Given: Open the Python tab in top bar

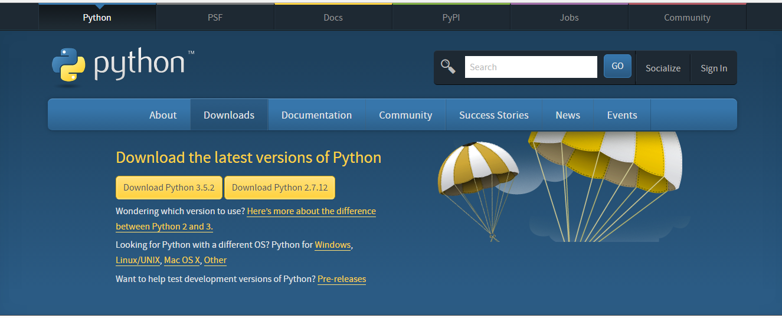Looking at the screenshot, I should point(97,18).
